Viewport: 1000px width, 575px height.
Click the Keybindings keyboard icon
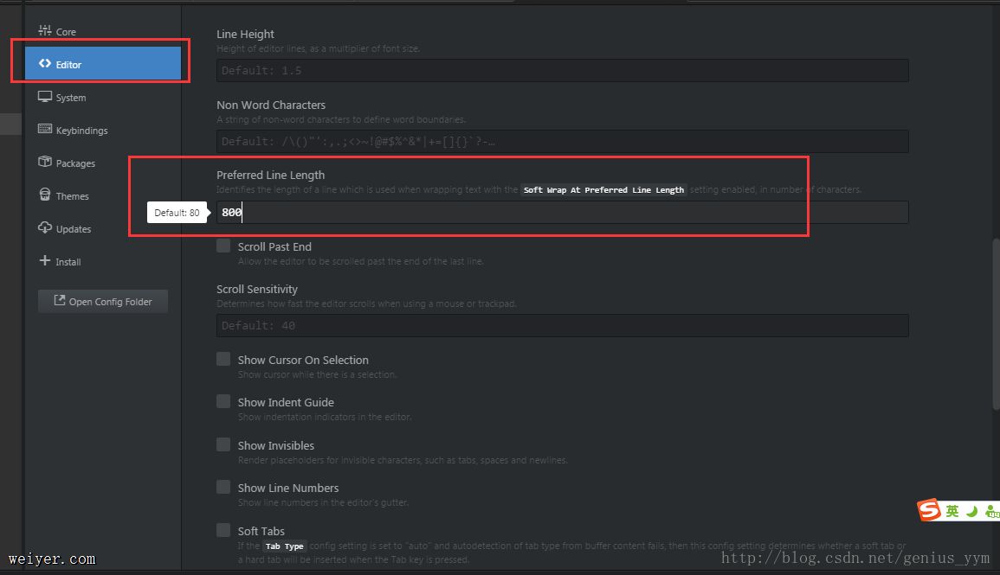[x=45, y=130]
